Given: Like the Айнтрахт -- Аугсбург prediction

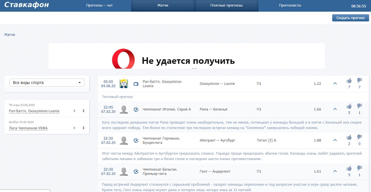Looking at the screenshot, I should pos(349,137).
